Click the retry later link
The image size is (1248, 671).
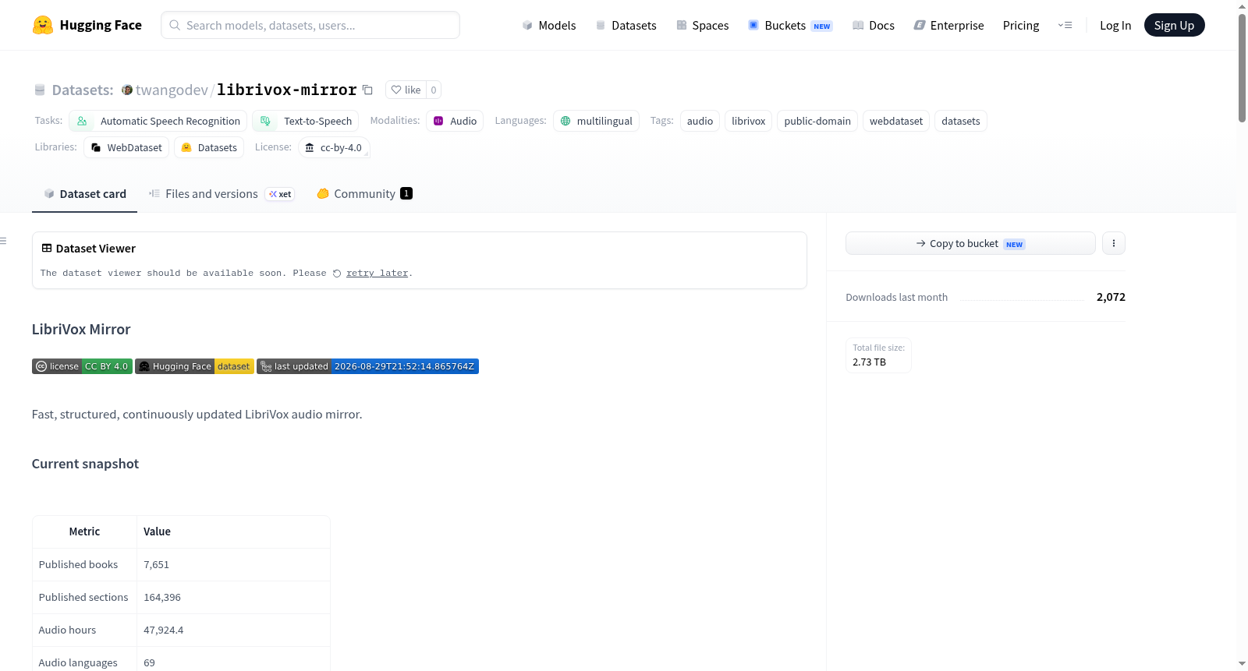377,274
